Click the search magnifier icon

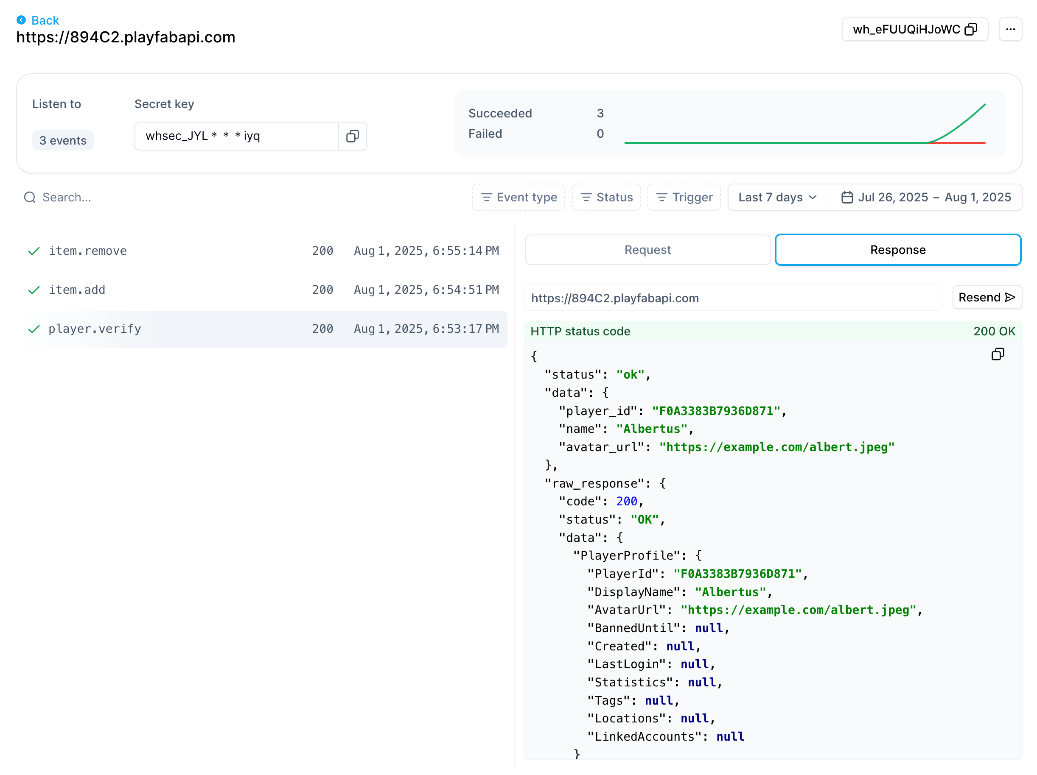click(30, 197)
